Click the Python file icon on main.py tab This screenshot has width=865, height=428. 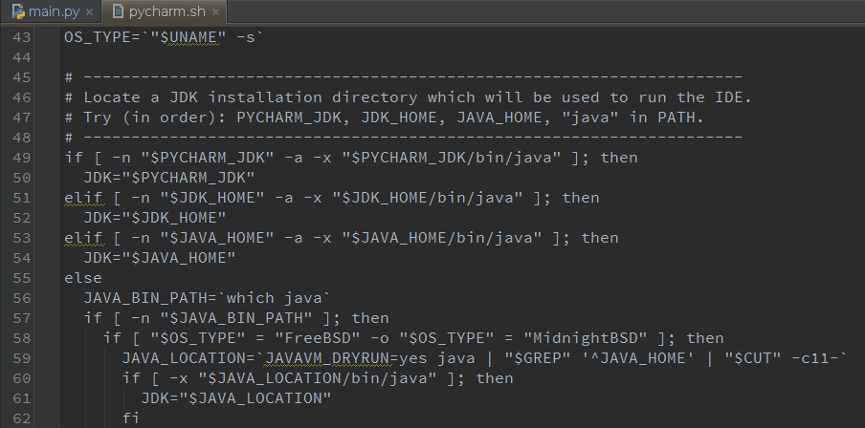click(x=18, y=11)
